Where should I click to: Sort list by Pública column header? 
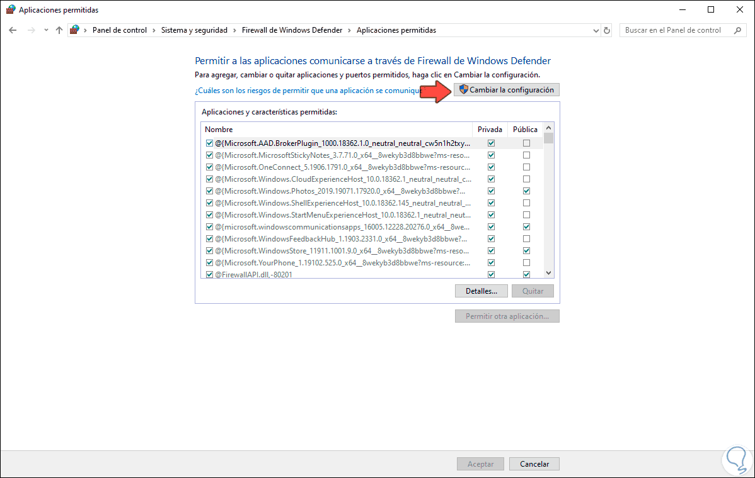pos(525,129)
